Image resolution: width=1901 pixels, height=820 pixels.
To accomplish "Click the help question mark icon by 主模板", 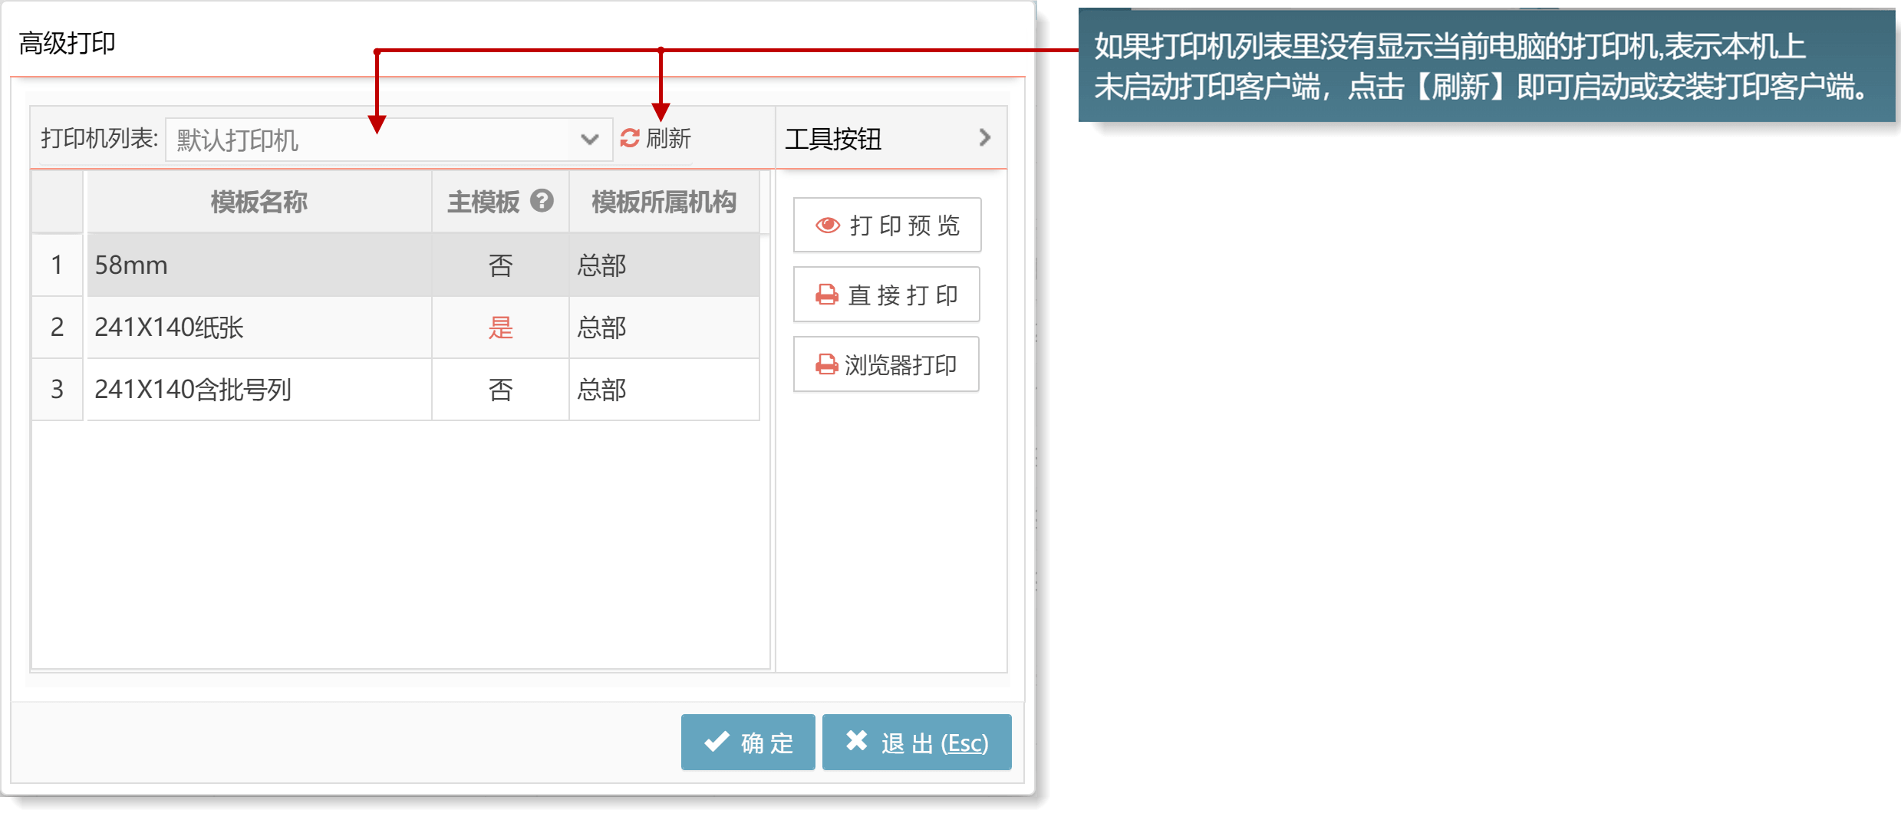I will [x=542, y=201].
